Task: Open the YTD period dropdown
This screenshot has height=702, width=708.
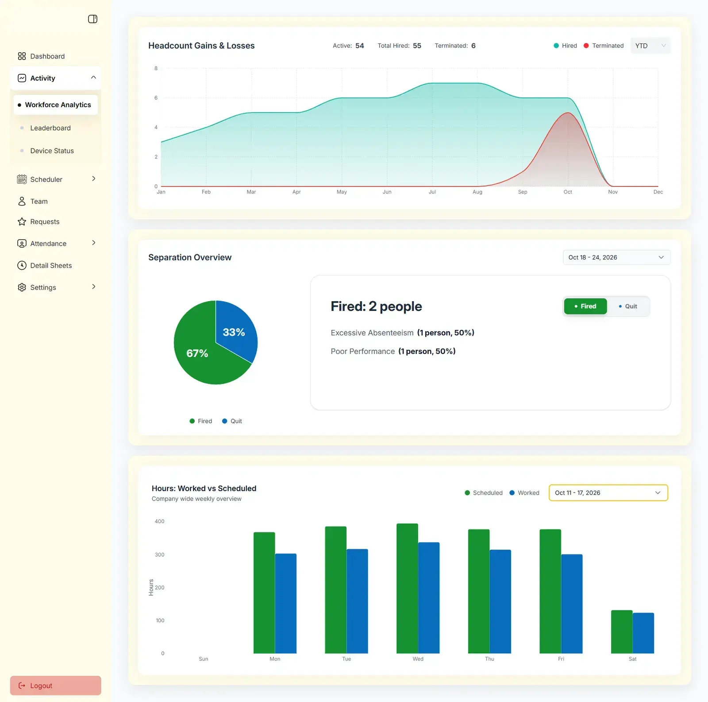Action: point(650,46)
